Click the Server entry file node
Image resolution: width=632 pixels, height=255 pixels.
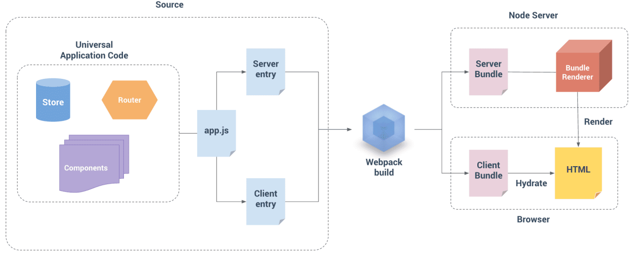pos(265,71)
